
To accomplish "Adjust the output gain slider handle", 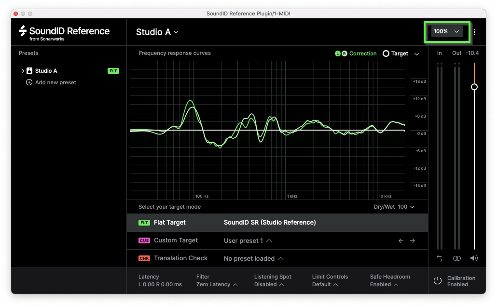I will pos(474,87).
